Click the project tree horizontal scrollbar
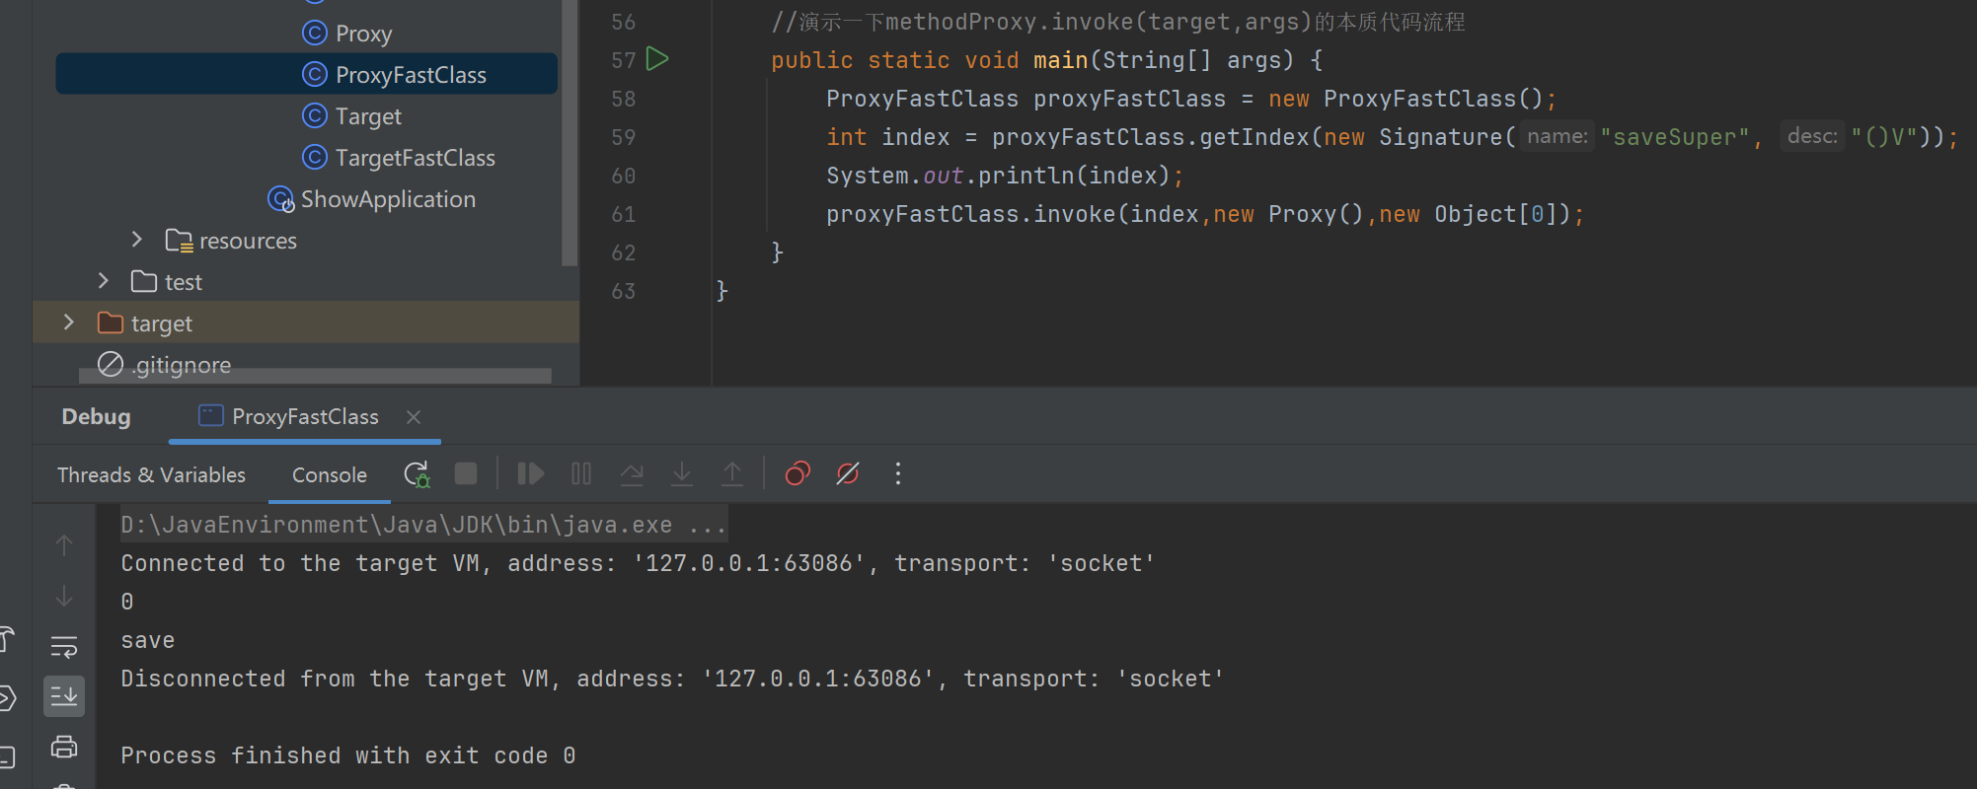This screenshot has width=1977, height=789. [315, 376]
